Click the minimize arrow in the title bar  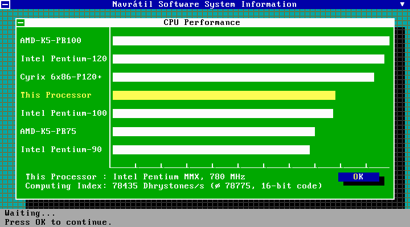pos(402,4)
